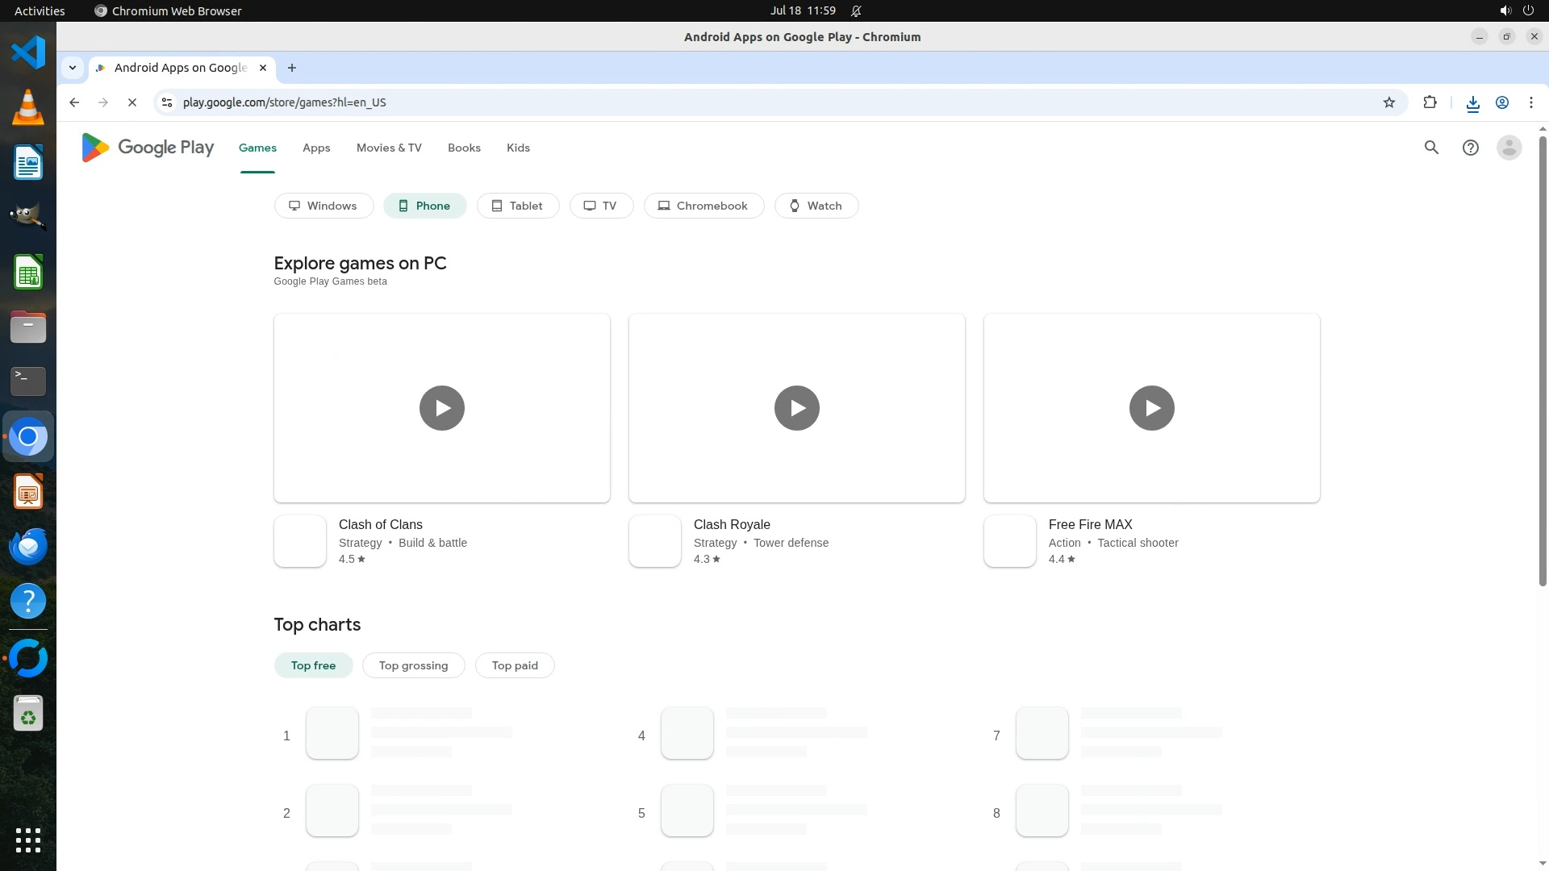Image resolution: width=1549 pixels, height=871 pixels.
Task: Switch to the Apps tab
Action: 316,148
